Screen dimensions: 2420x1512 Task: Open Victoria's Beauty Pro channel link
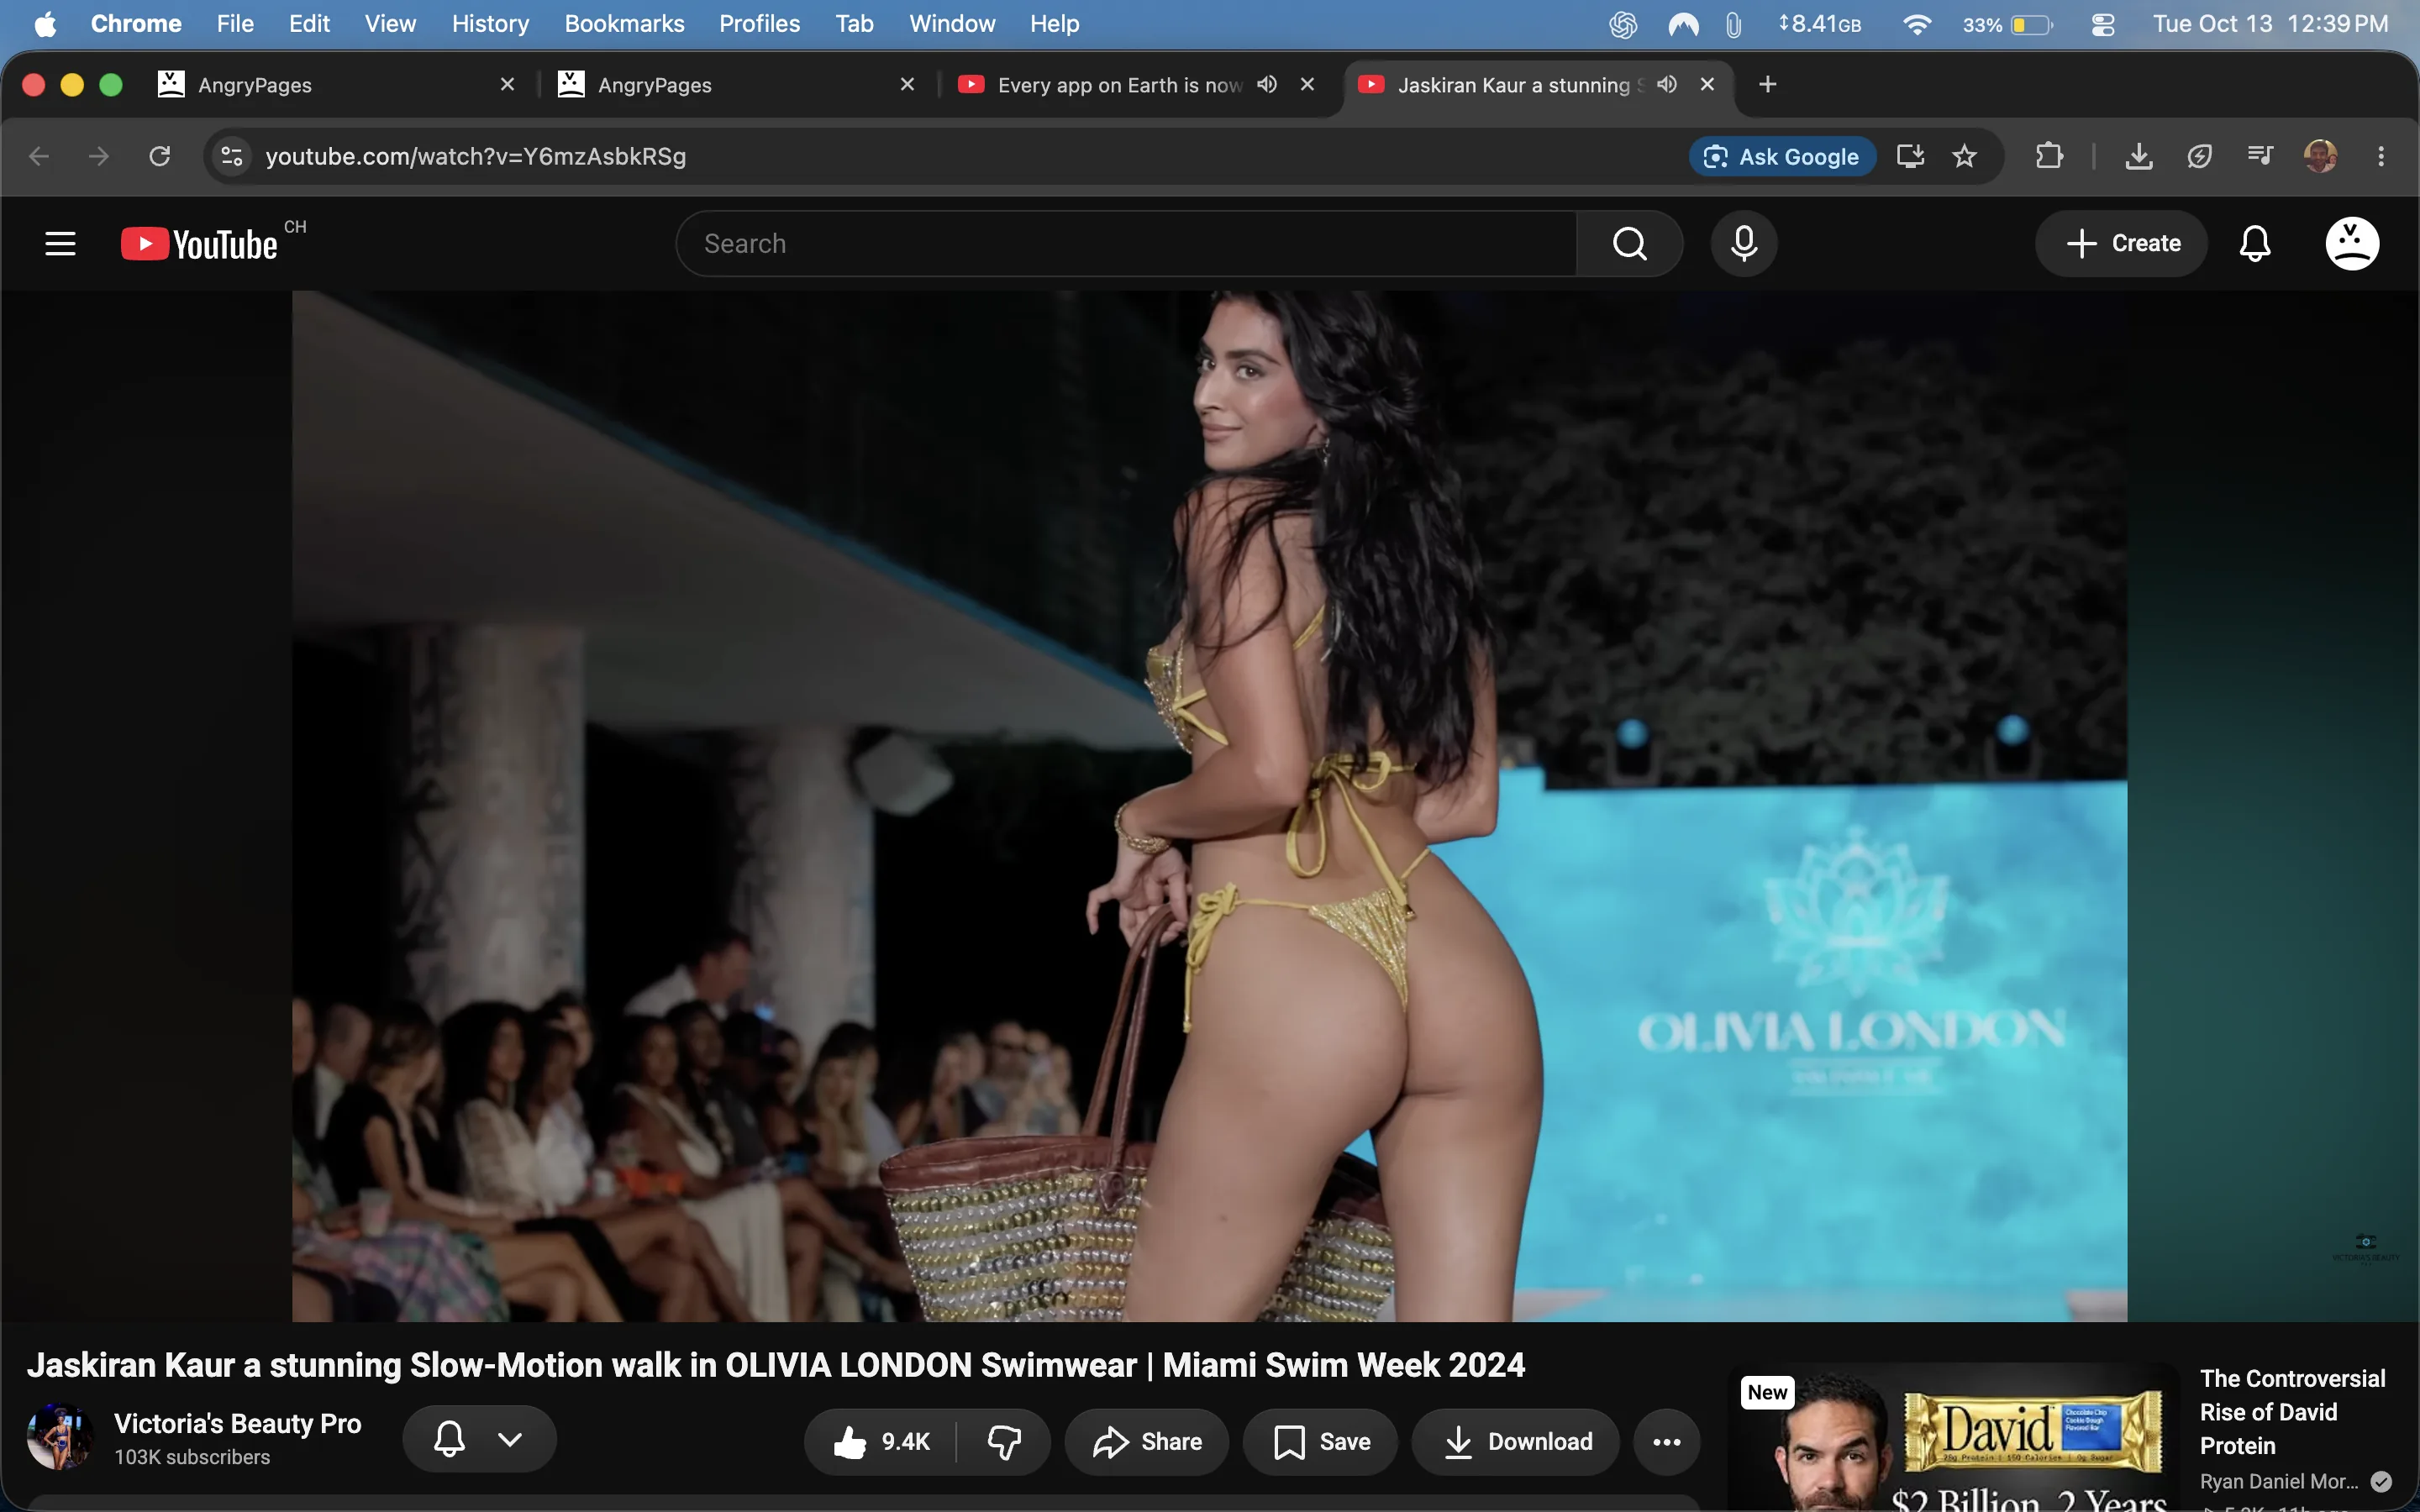click(237, 1423)
